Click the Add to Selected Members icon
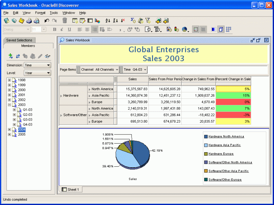274x205 pixels. point(11,56)
